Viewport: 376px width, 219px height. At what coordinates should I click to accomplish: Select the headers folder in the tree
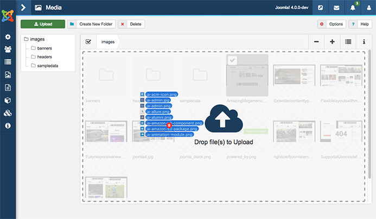41,57
